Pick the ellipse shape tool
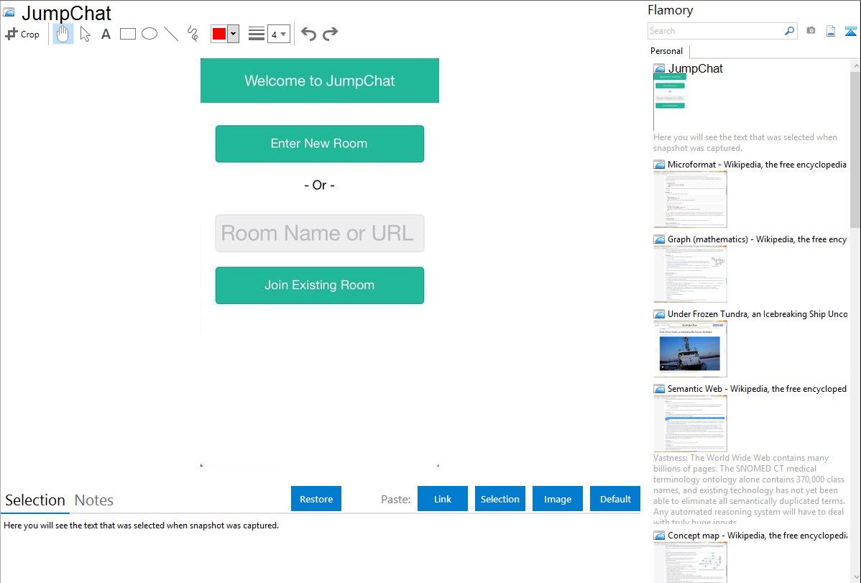This screenshot has height=583, width=861. (149, 34)
